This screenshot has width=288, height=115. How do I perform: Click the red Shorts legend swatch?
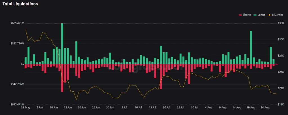tap(240, 15)
